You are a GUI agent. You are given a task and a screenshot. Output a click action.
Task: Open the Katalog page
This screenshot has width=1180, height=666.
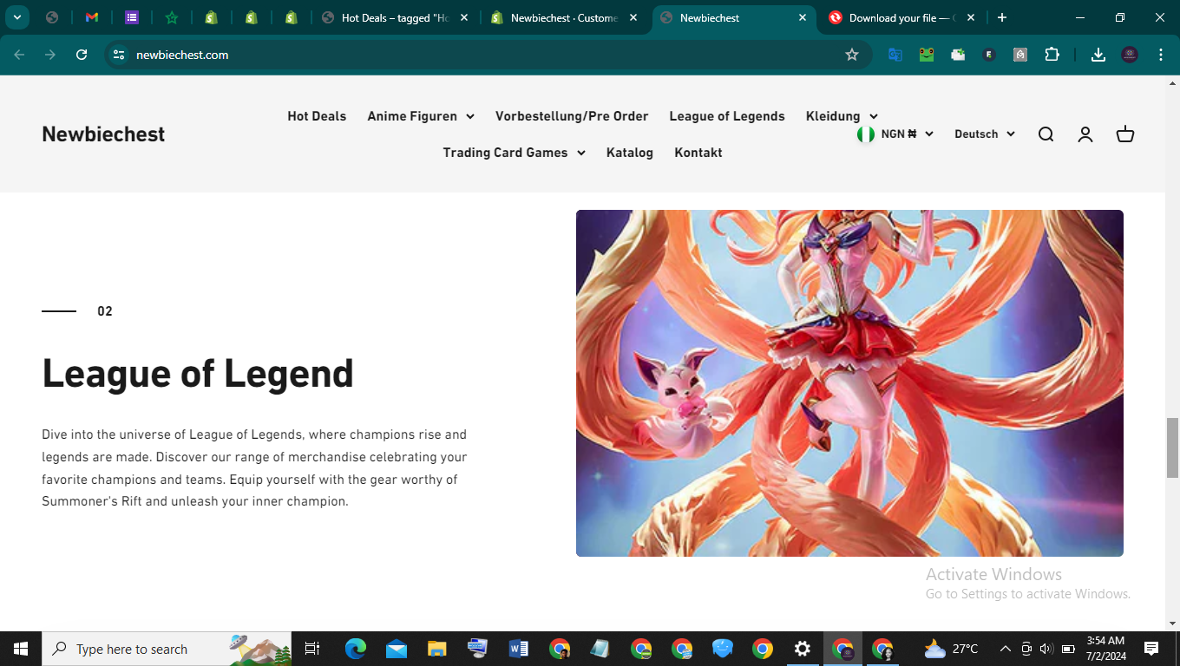(x=630, y=153)
